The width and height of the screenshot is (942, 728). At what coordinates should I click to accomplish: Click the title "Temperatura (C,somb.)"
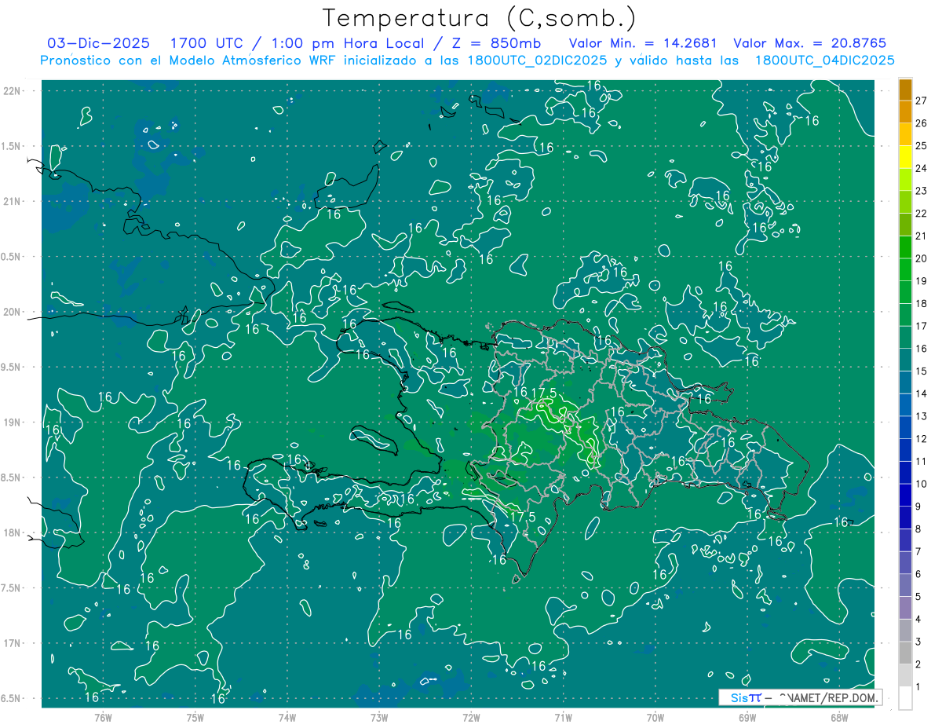pos(480,17)
